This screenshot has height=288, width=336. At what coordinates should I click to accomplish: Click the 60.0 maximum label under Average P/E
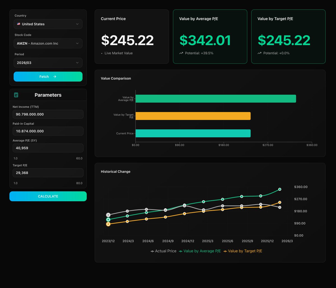79,158
